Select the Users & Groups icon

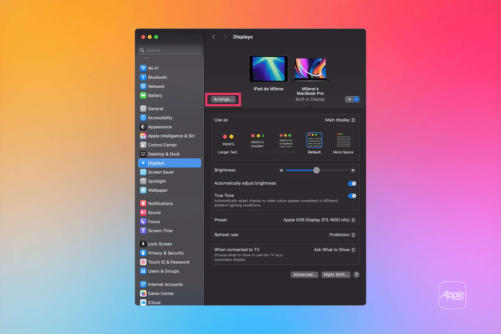143,271
